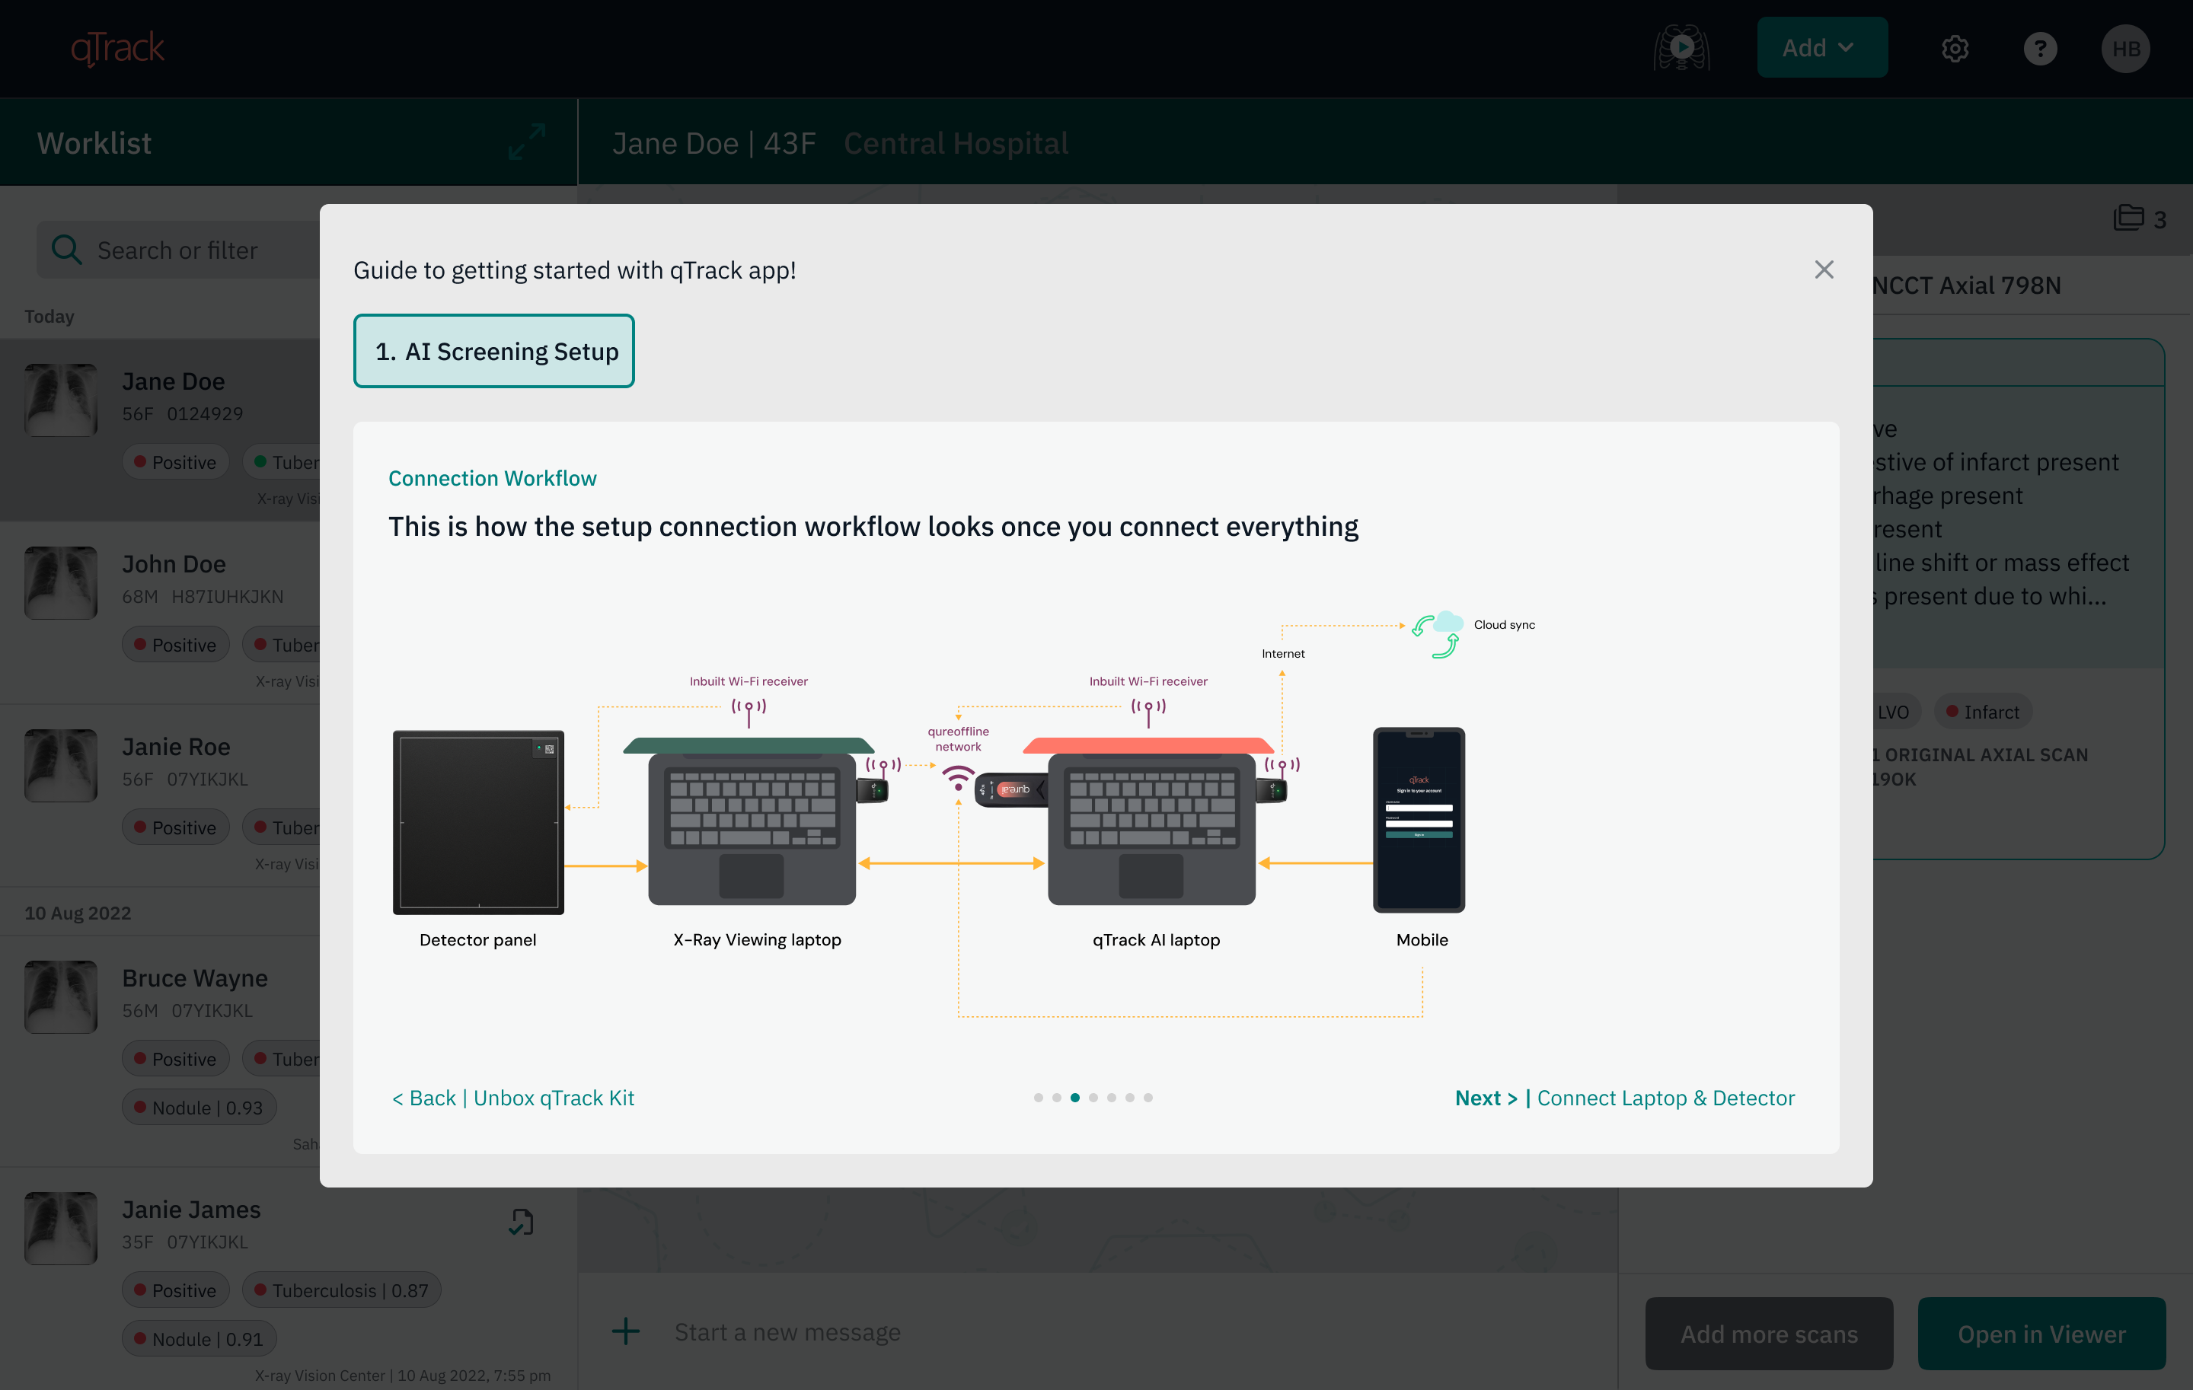The width and height of the screenshot is (2193, 1390).
Task: Click the Add more scans button
Action: point(1769,1334)
